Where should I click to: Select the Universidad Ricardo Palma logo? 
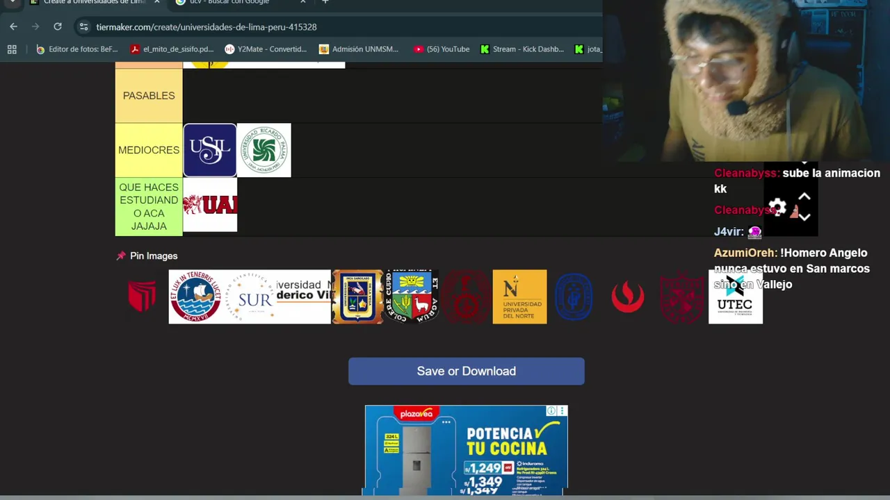click(x=264, y=150)
